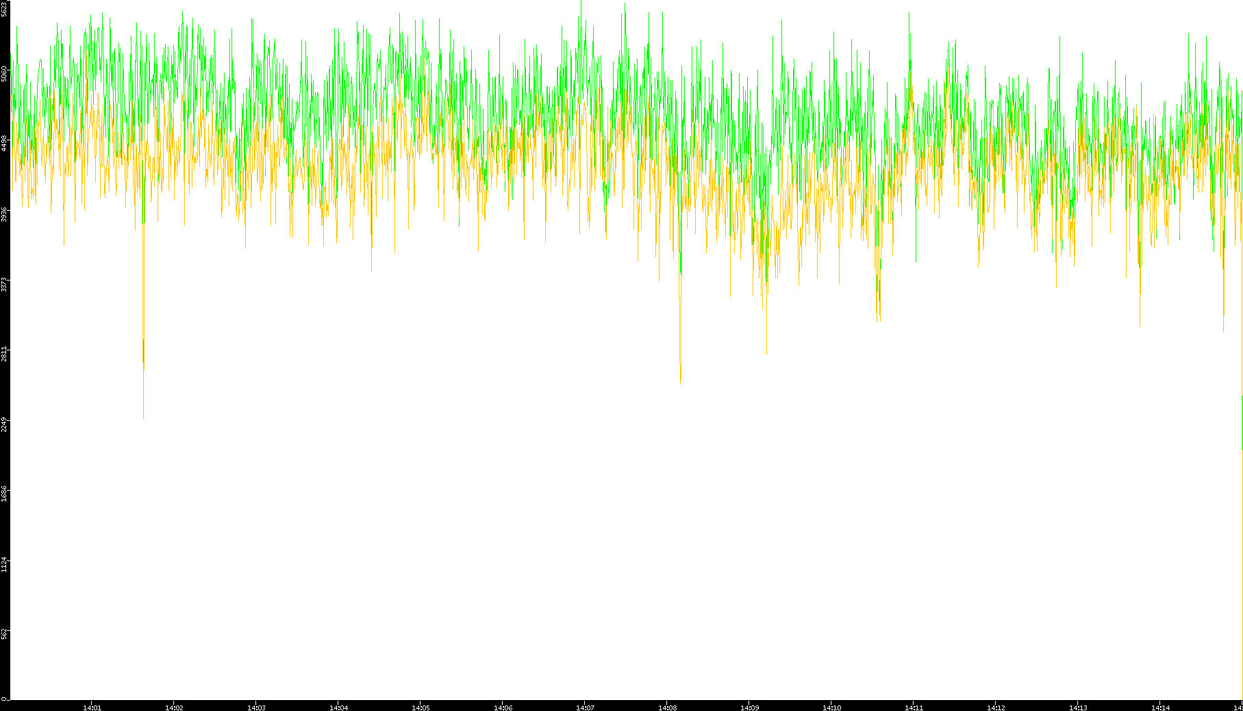
Task: Click the 0 y-axis origin label
Action: pos(4,697)
